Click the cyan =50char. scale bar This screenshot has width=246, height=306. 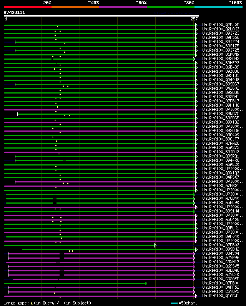point(174,303)
